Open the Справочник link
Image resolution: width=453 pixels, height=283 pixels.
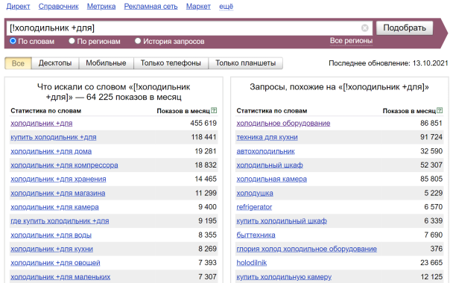click(58, 7)
